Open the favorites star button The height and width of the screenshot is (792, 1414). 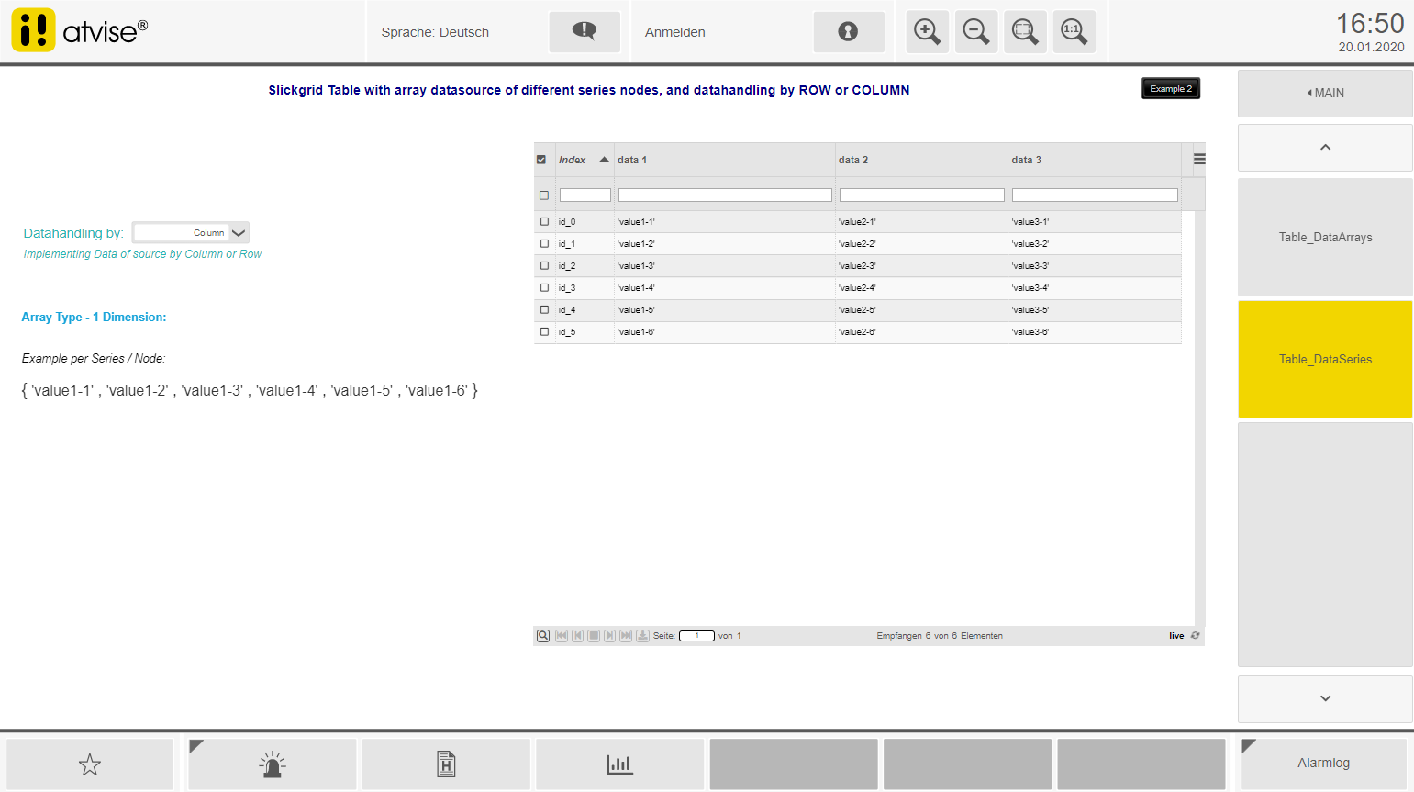coord(90,764)
